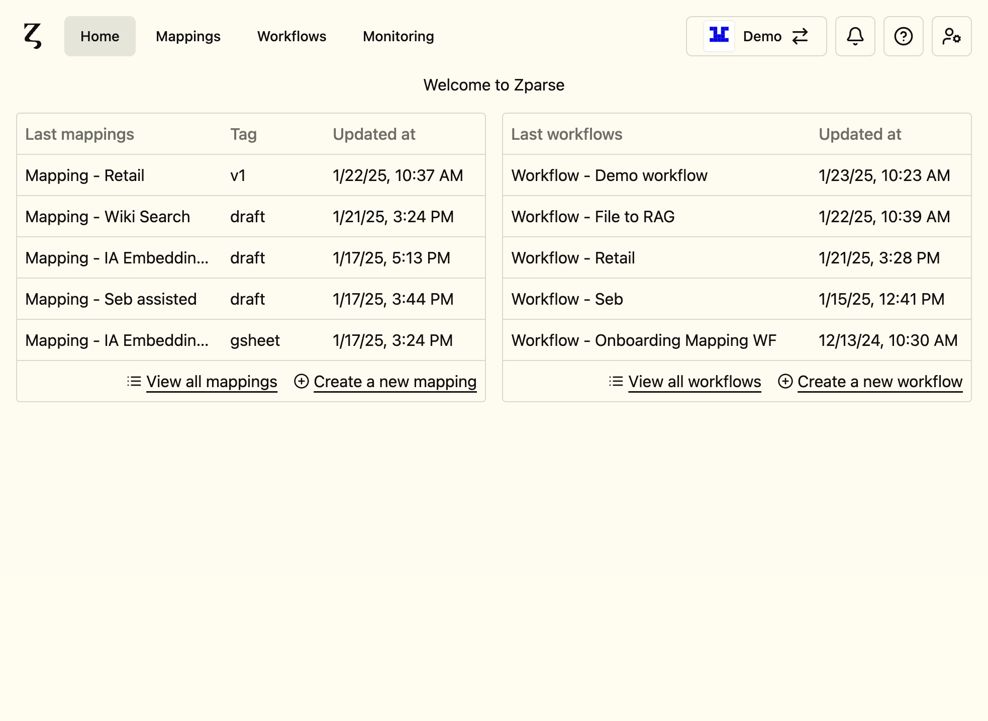988x721 pixels.
Task: Click the Zparse logo icon
Action: [33, 36]
